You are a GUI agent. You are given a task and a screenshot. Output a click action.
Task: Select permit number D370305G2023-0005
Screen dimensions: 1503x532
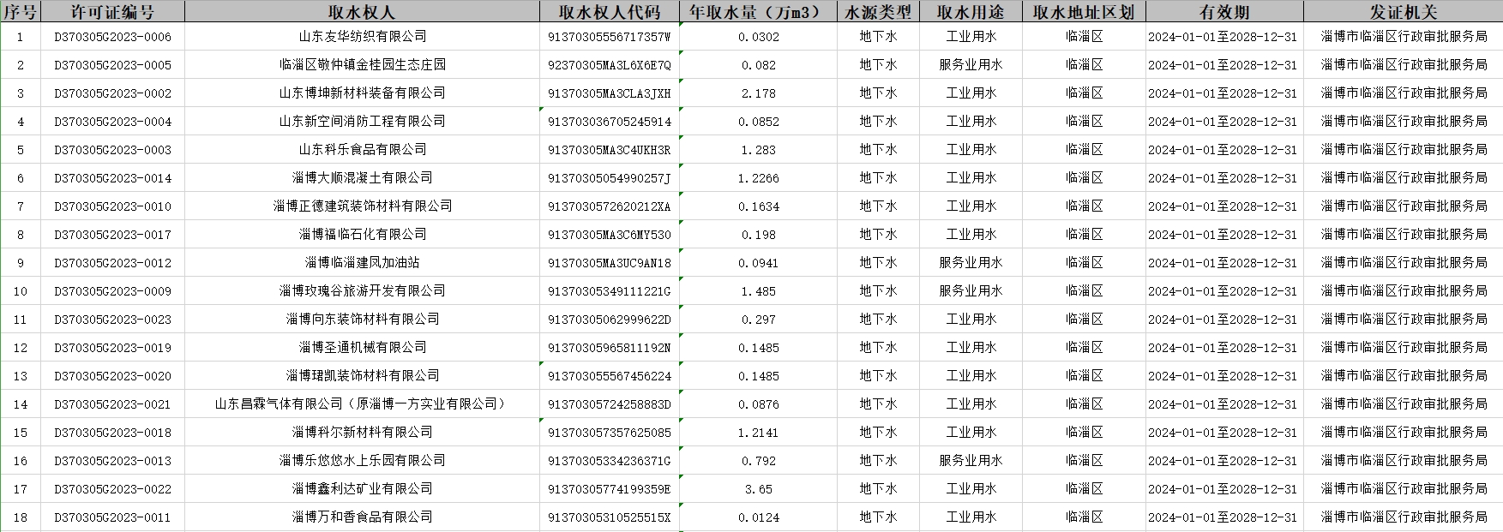point(112,65)
